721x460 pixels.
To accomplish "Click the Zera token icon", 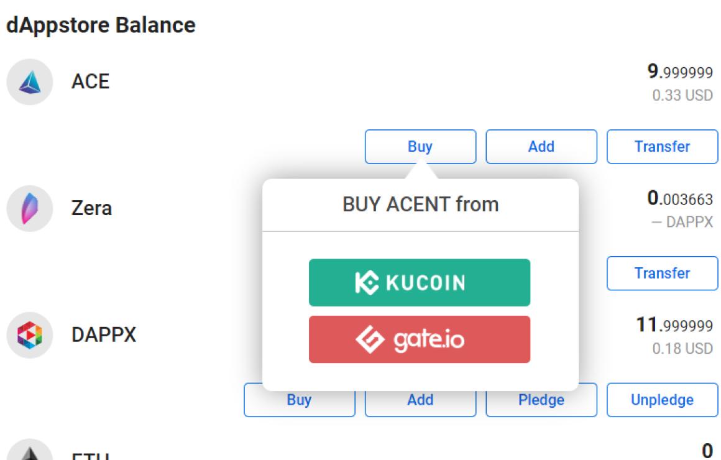I will [x=30, y=208].
